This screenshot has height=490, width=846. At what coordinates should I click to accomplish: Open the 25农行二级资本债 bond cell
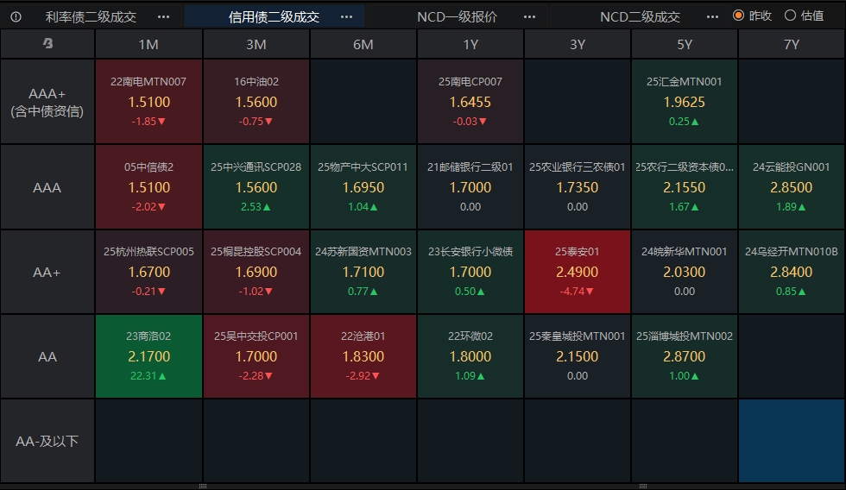coord(684,187)
